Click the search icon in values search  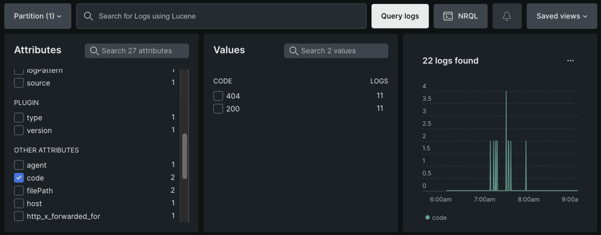coord(293,50)
